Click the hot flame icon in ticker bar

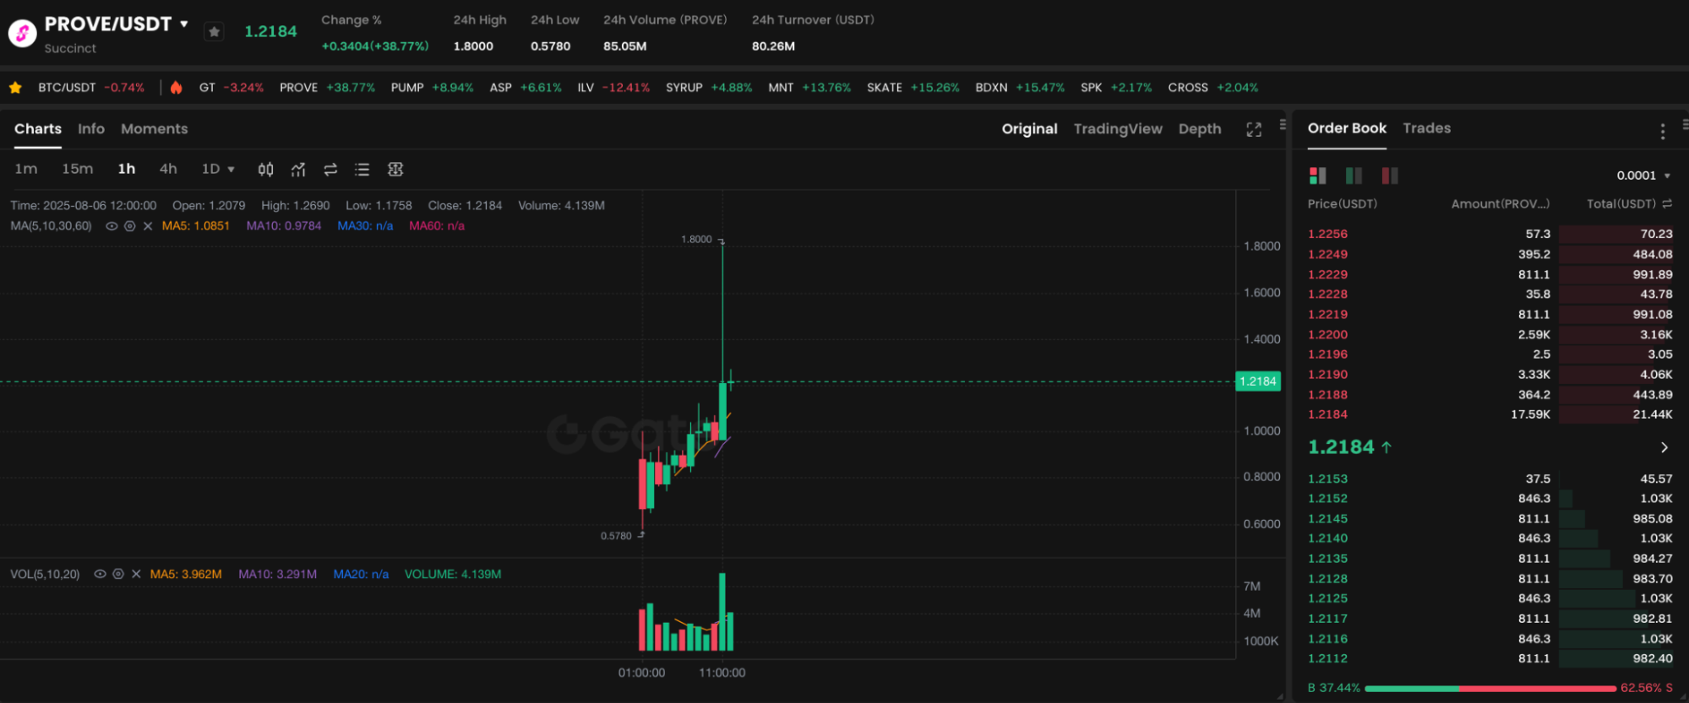point(176,88)
